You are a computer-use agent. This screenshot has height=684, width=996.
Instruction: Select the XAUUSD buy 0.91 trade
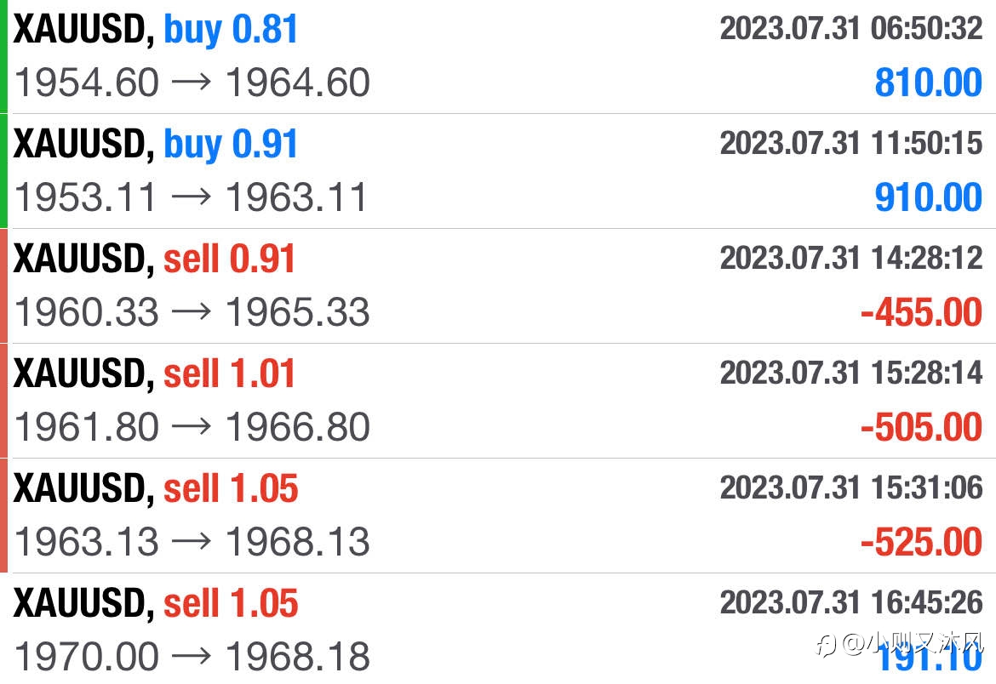(x=498, y=172)
